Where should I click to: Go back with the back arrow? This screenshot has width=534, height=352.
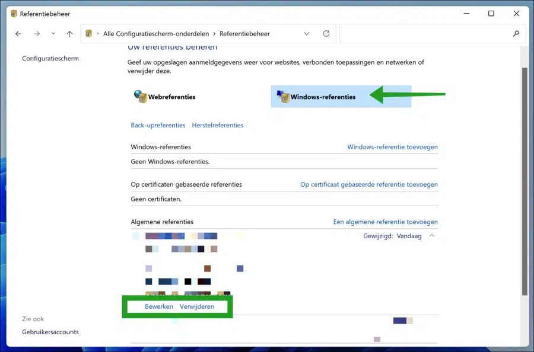coord(18,34)
